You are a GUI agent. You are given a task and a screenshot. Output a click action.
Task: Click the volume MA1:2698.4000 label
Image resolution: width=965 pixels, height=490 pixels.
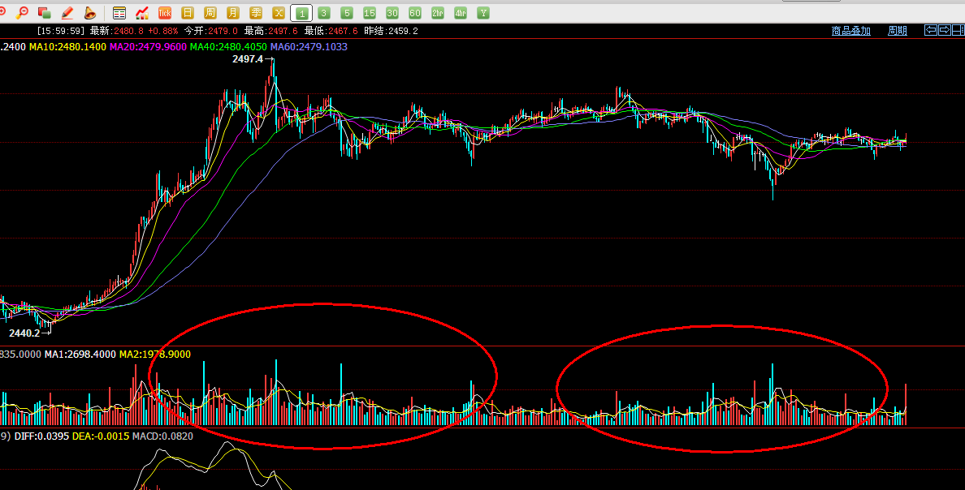(x=80, y=355)
